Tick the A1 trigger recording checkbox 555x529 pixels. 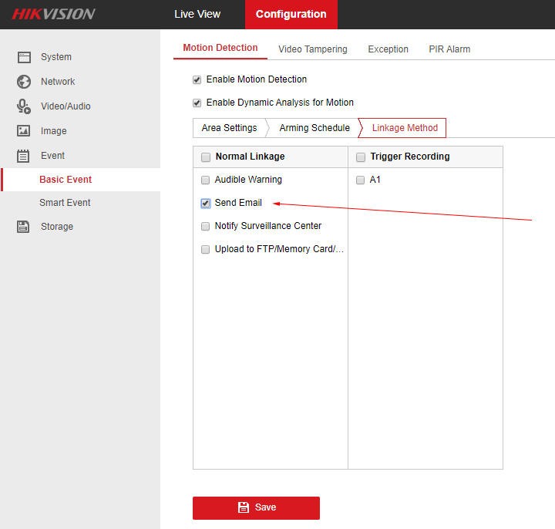pyautogui.click(x=361, y=180)
